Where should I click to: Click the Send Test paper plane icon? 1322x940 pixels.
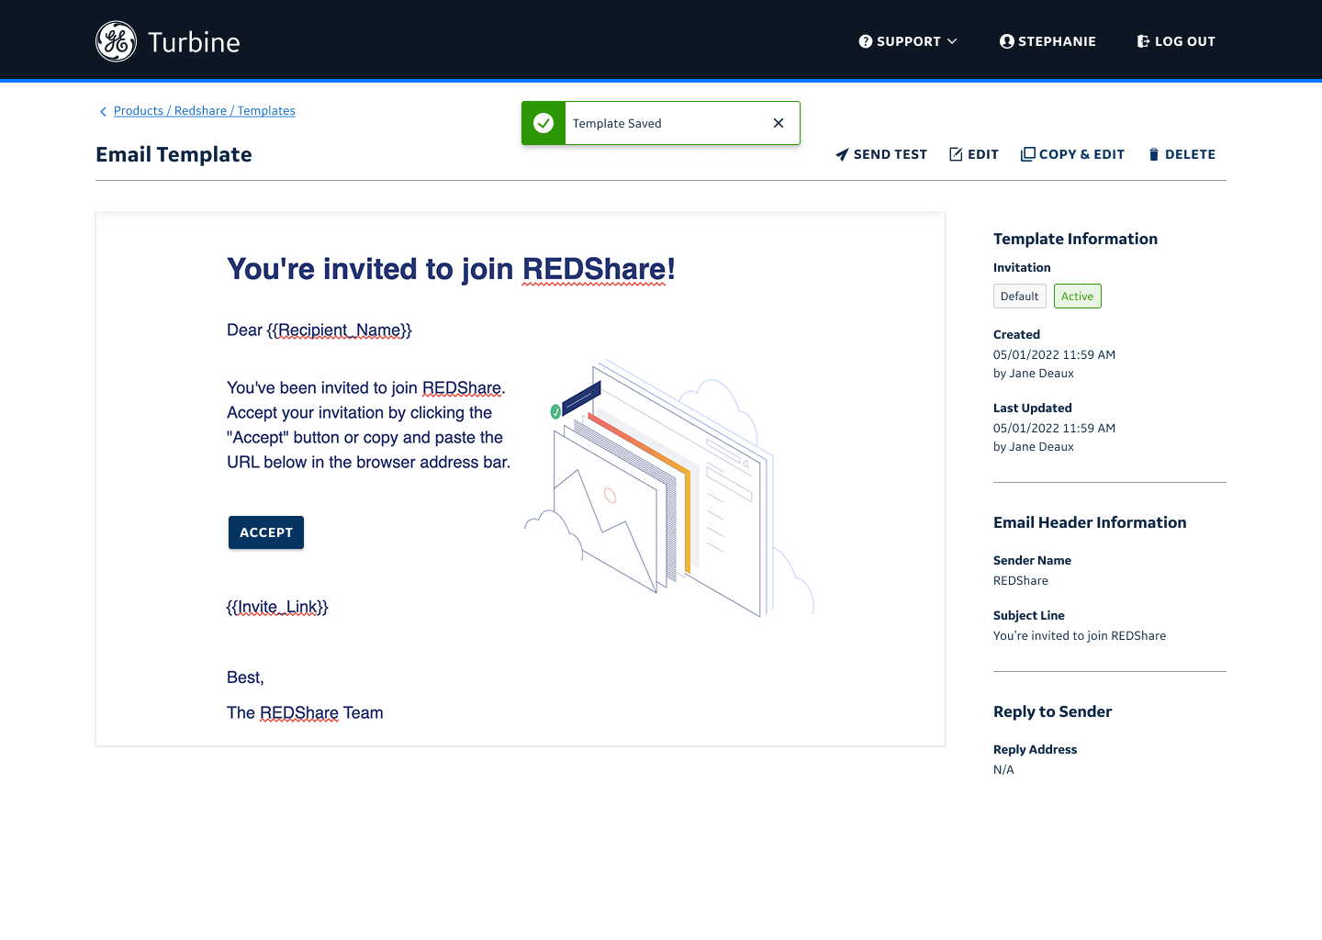click(x=842, y=154)
